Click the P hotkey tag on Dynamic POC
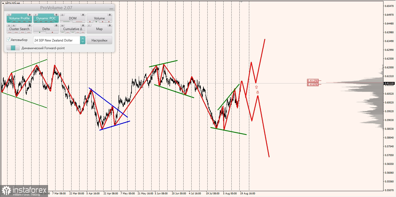The width and height of the screenshot is (396, 197). (x=36, y=15)
